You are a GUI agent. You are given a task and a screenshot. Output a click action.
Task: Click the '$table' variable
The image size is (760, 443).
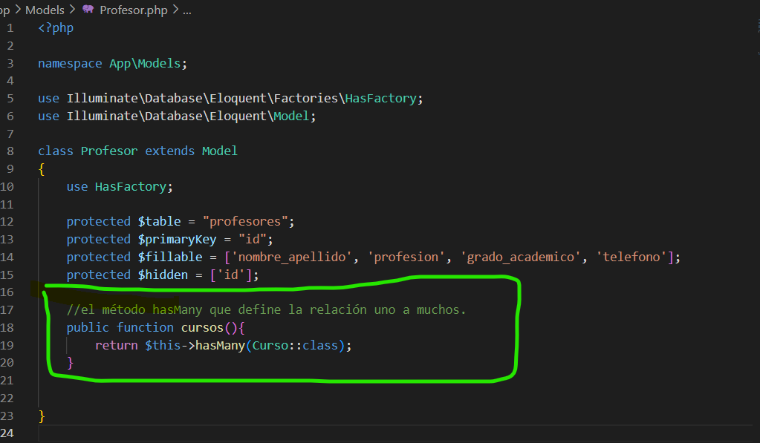pos(159,221)
